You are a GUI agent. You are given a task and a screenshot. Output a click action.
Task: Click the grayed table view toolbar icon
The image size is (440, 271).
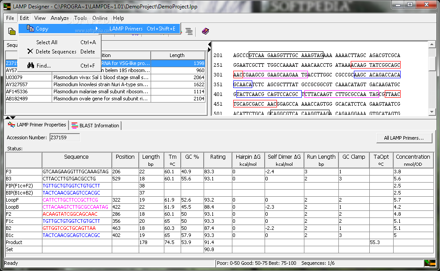[x=189, y=31]
